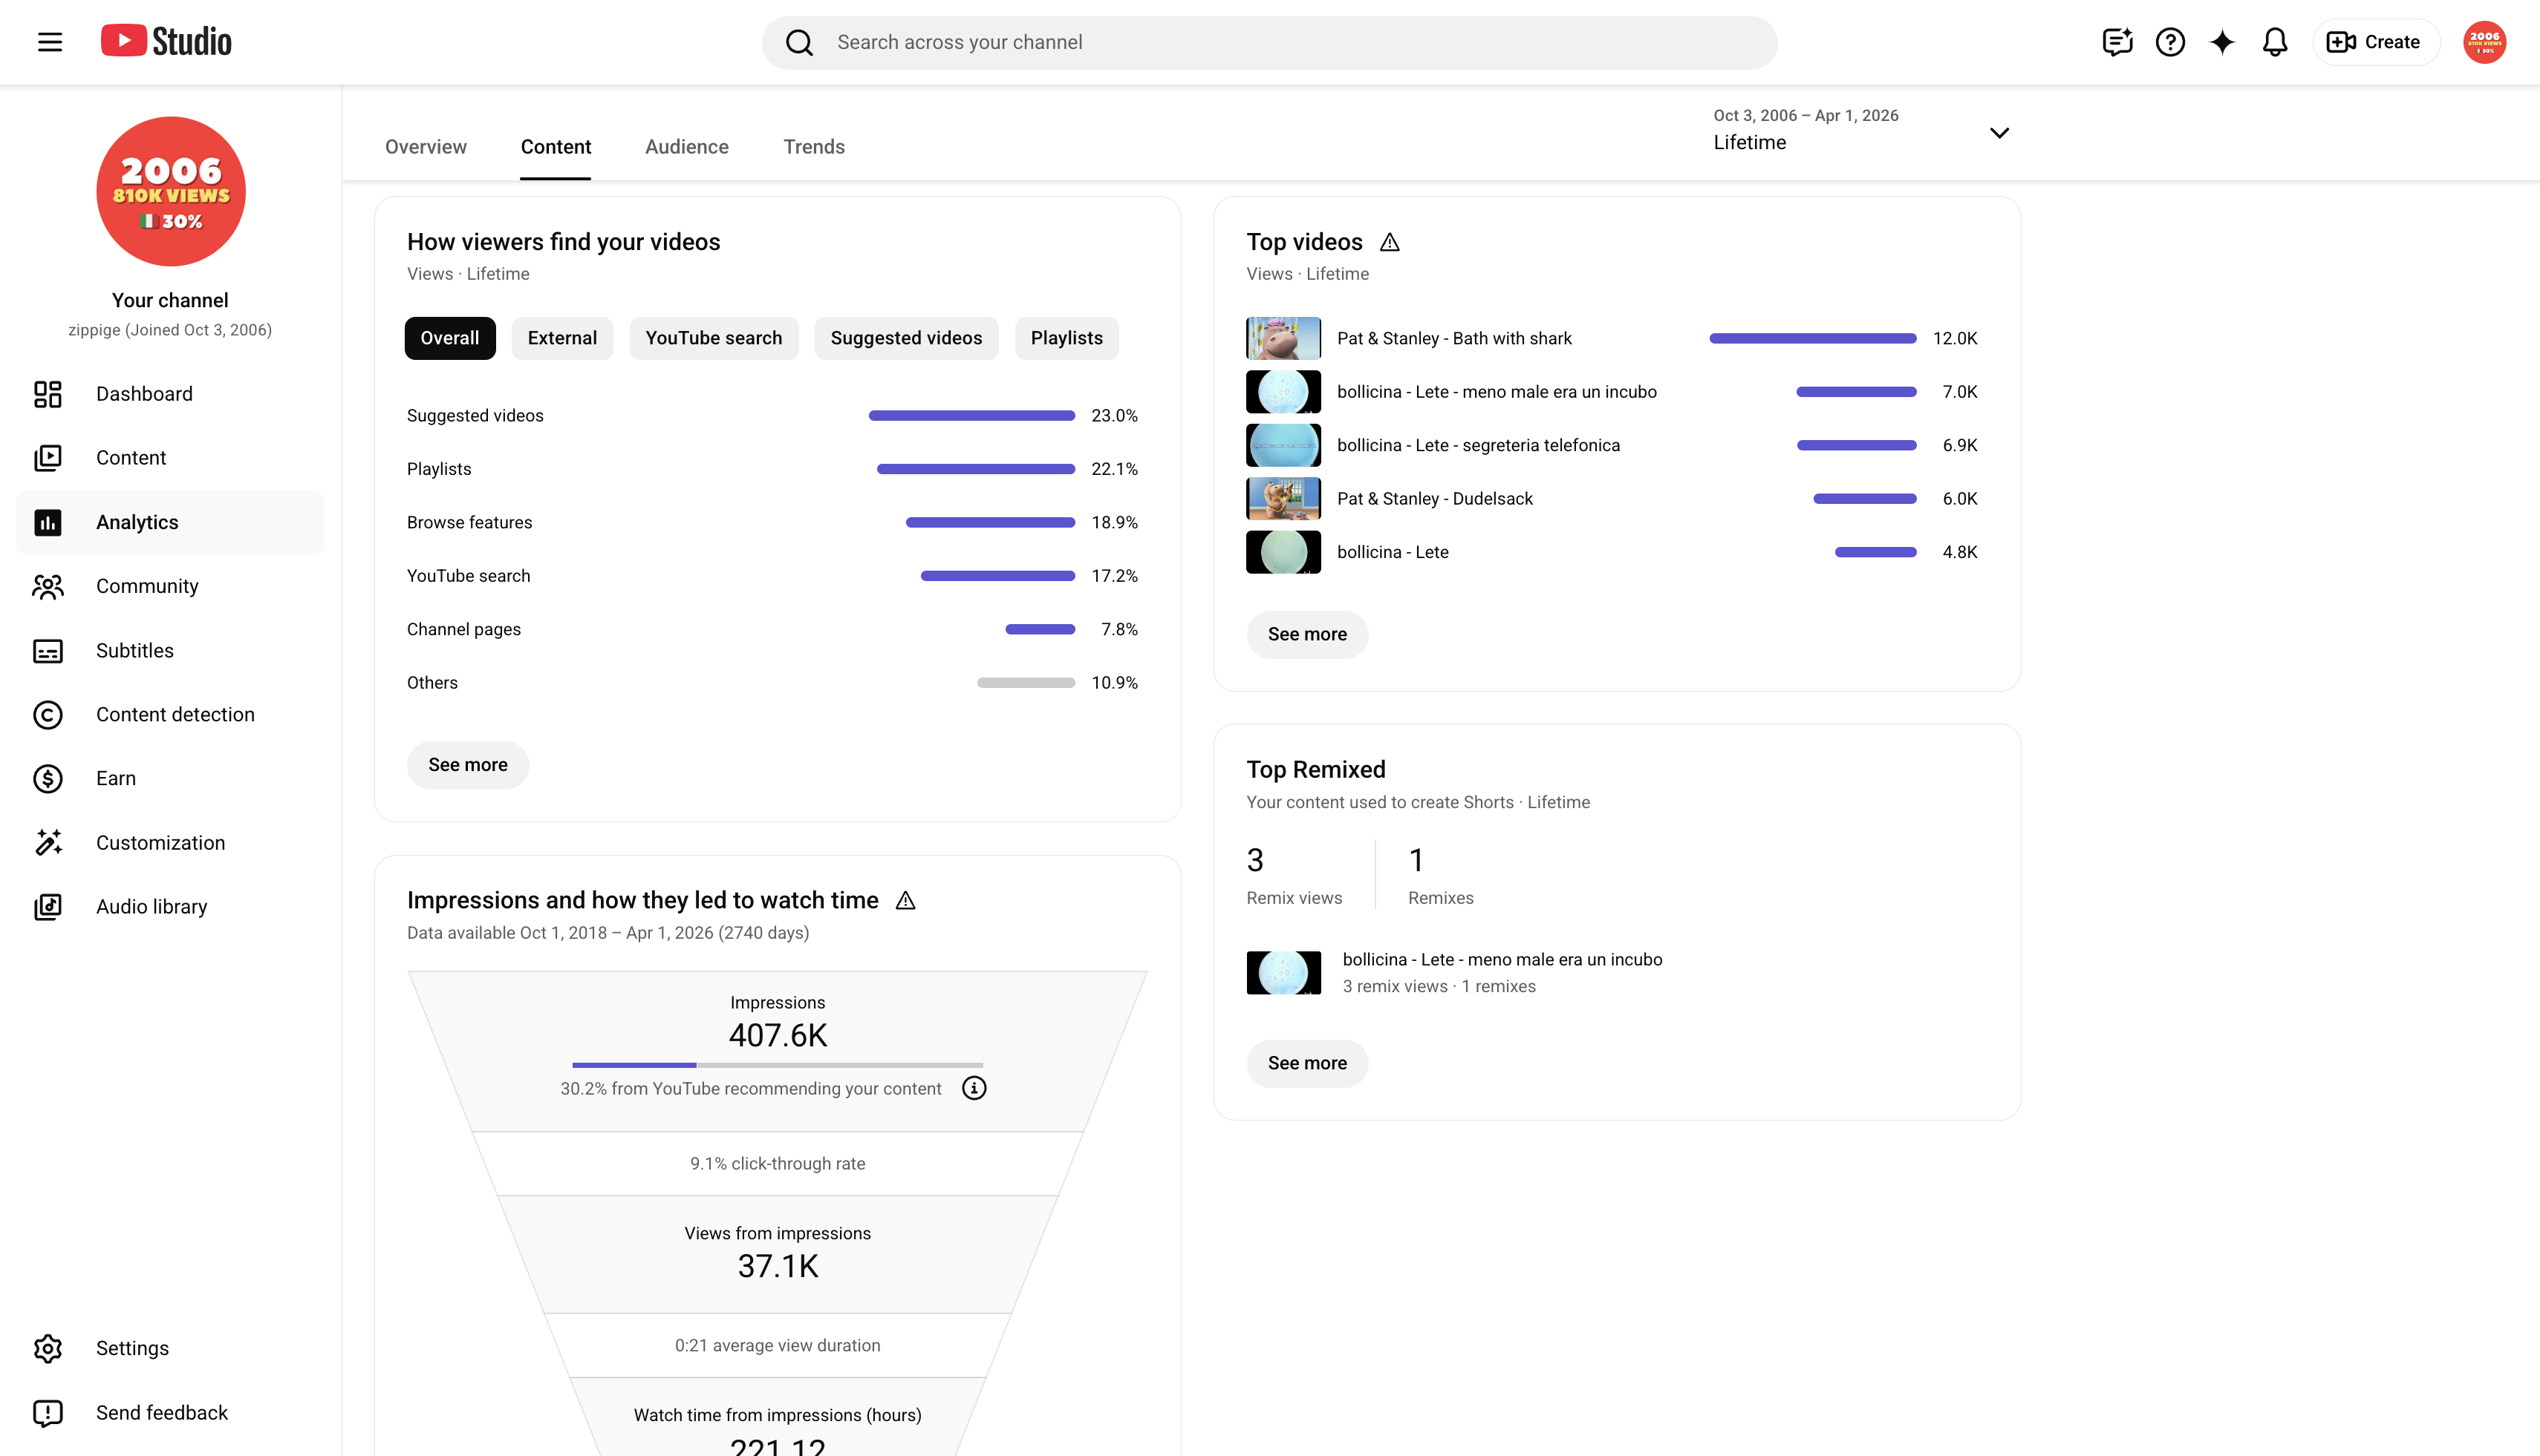
Task: Click the remixed bollicina video thumbnail
Action: pos(1283,972)
